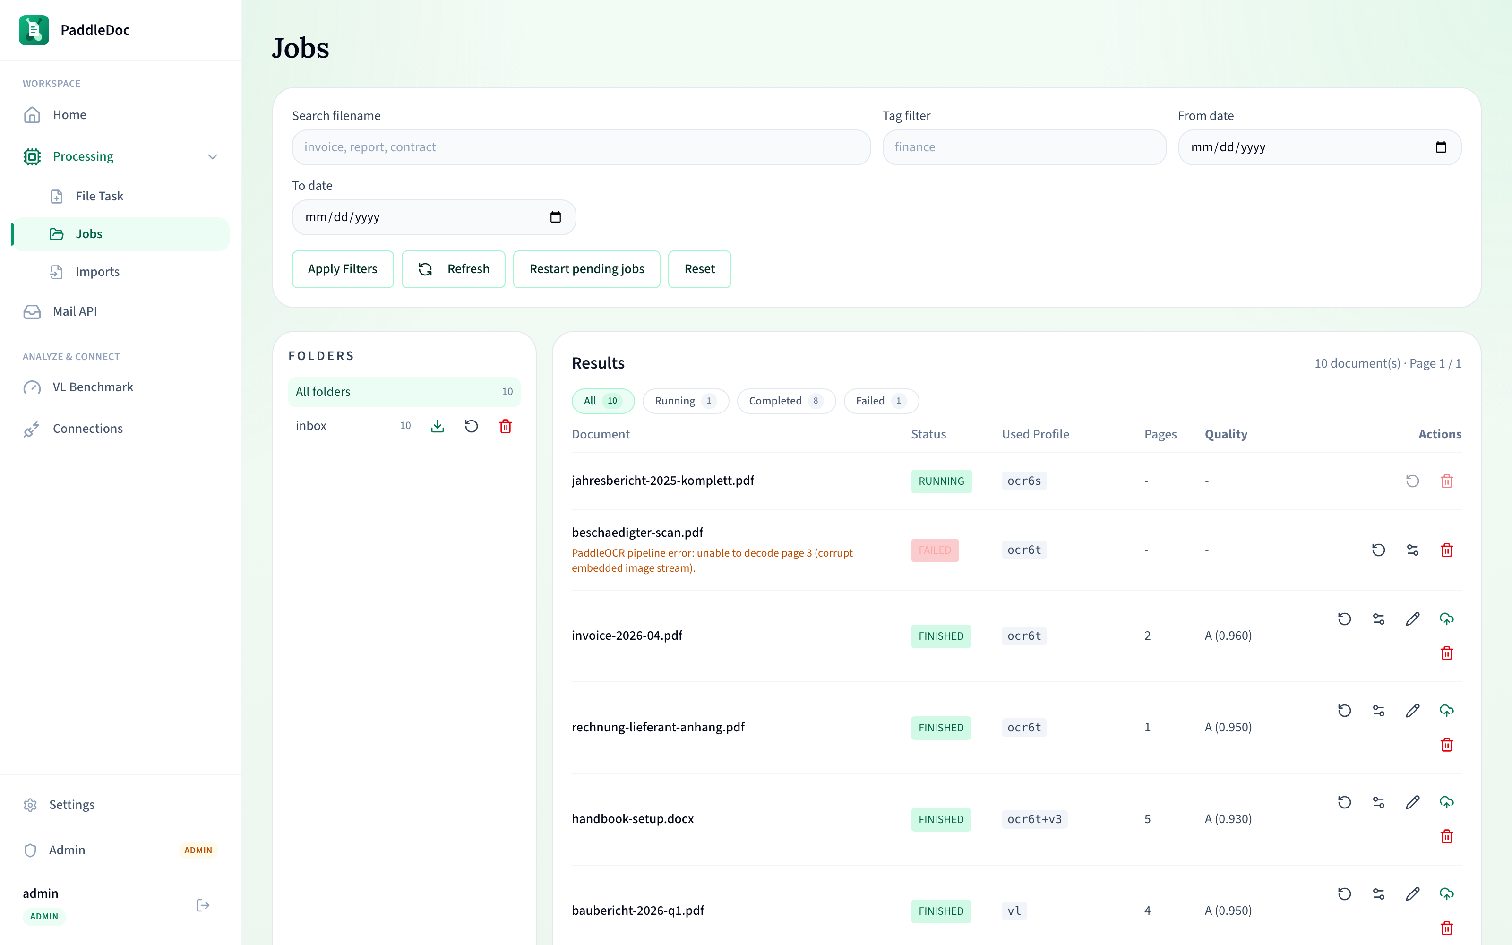Delete jahresbericht-2025-komplett.pdf job

[x=1446, y=481]
